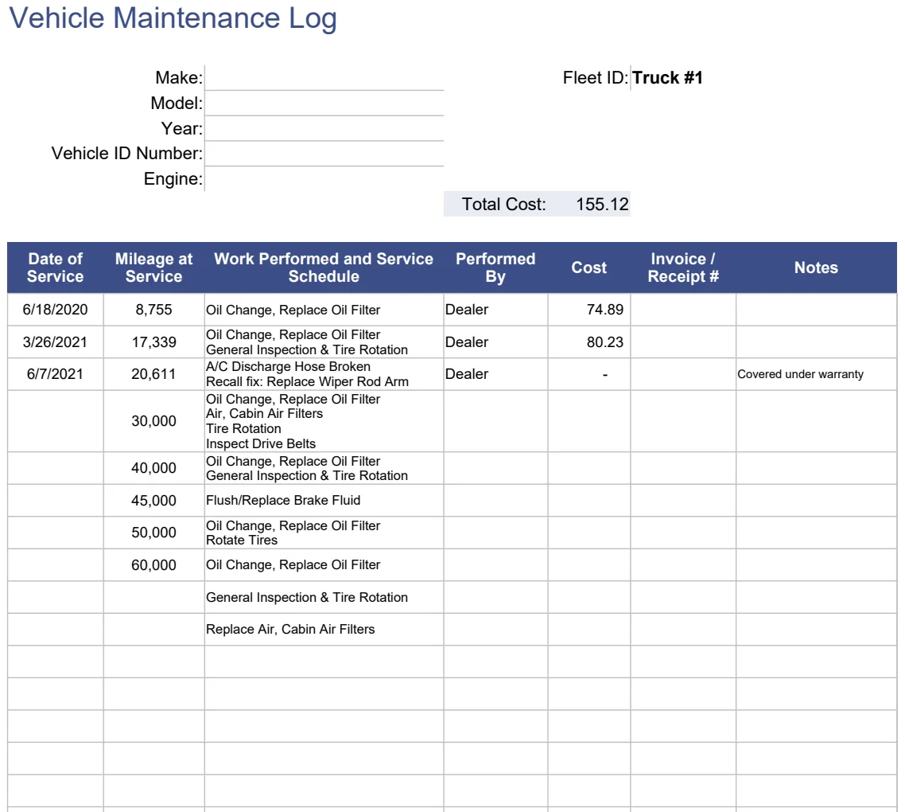This screenshot has width=905, height=812.
Task: Click the cost cell 74.89
Action: tap(588, 310)
